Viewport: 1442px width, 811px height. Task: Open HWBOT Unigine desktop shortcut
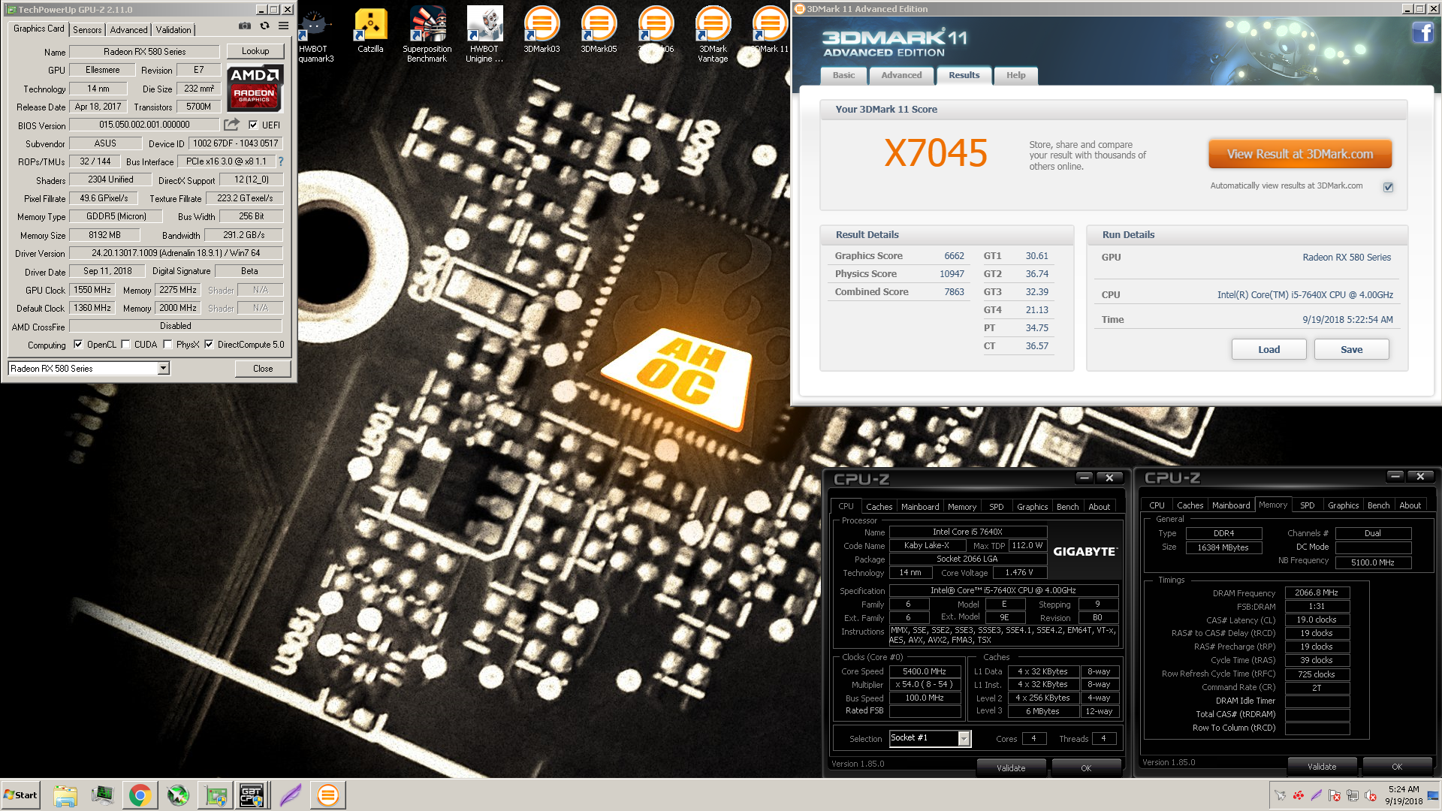tap(484, 35)
